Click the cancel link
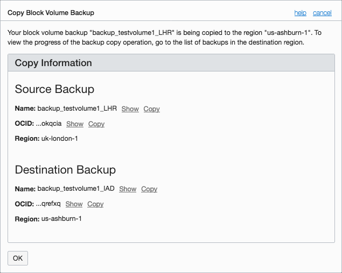The width and height of the screenshot is (342, 273). (x=322, y=13)
